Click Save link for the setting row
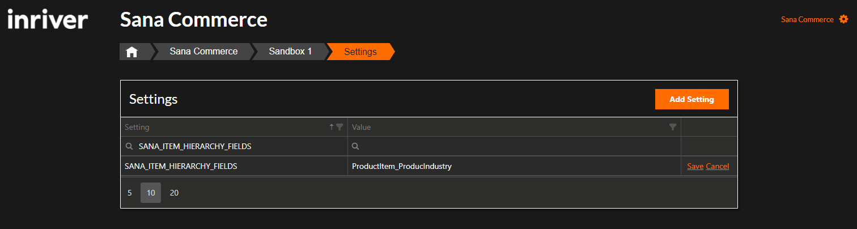 pyautogui.click(x=695, y=167)
